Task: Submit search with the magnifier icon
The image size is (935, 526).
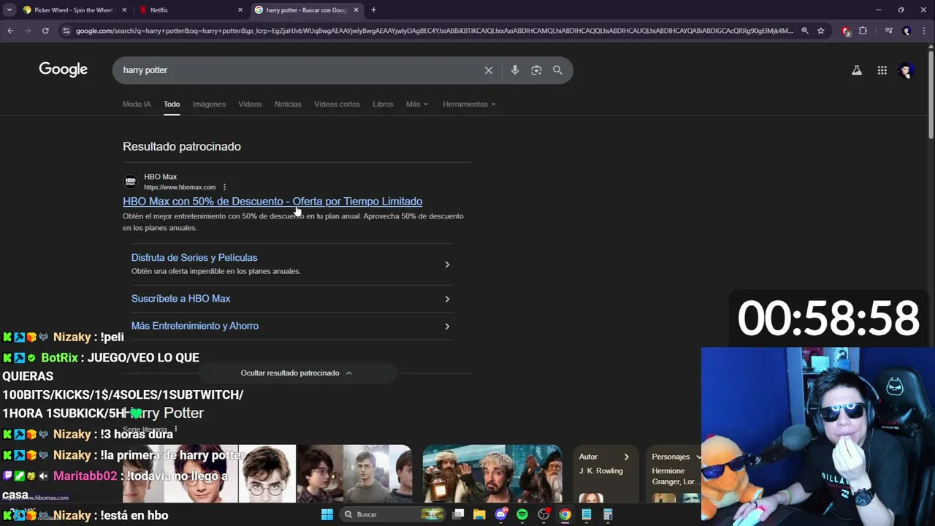Action: 557,70
